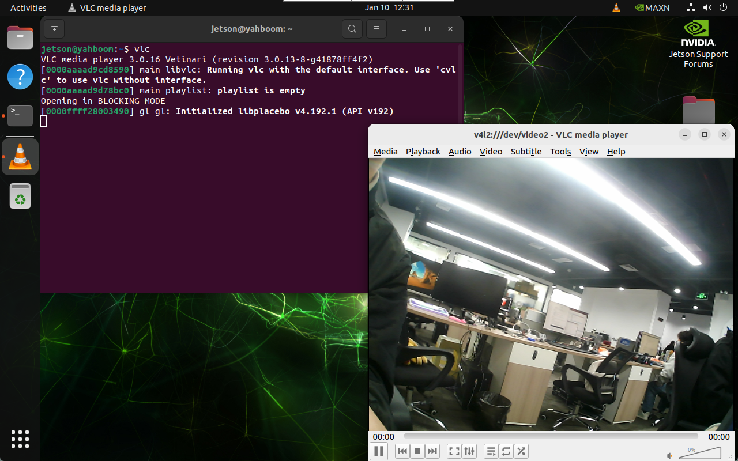The height and width of the screenshot is (461, 738).
Task: Click the VLC volume slider
Action: [x=701, y=454]
